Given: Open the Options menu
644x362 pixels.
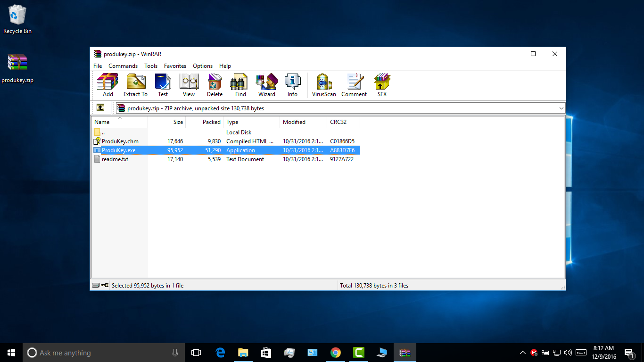Looking at the screenshot, I should pos(203,66).
